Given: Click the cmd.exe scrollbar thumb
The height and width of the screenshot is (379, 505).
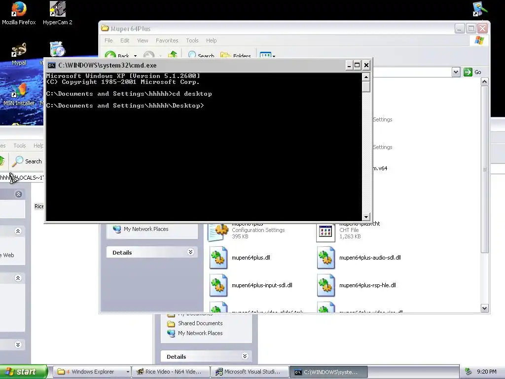Looking at the screenshot, I should coord(366,86).
